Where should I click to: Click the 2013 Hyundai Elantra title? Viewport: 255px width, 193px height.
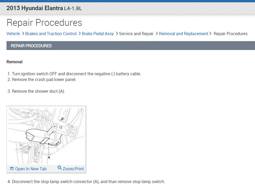point(35,8)
